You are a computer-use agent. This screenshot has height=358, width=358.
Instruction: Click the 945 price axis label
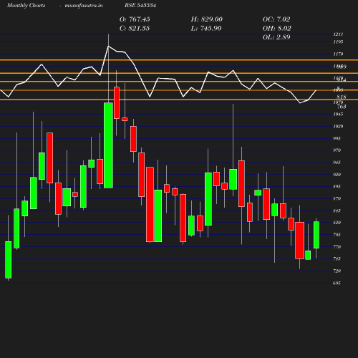[337, 163]
